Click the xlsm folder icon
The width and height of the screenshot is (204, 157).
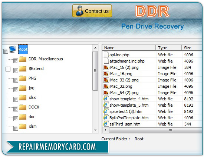click(x=23, y=127)
